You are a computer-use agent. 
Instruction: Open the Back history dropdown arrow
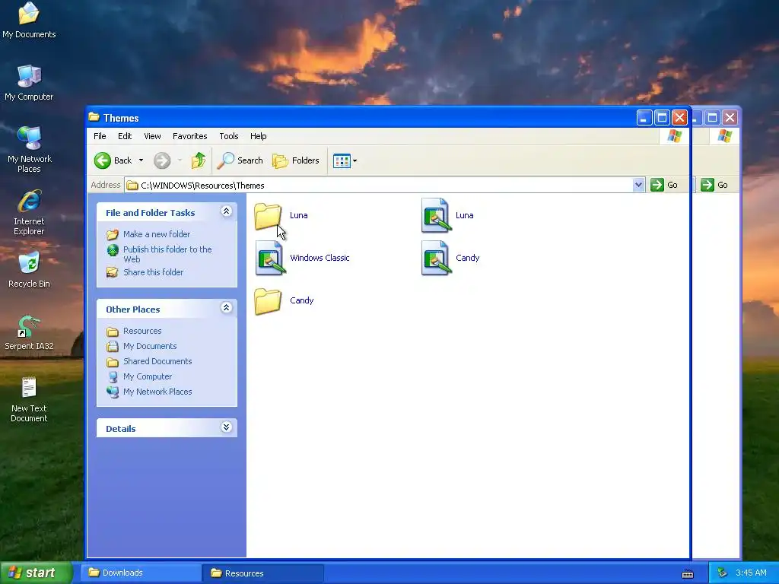pyautogui.click(x=141, y=160)
